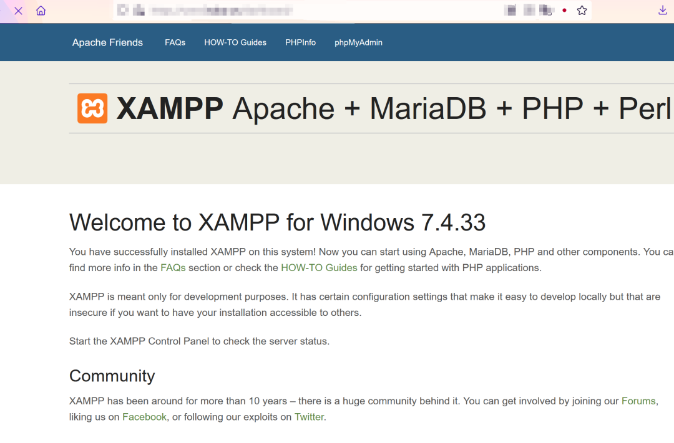Open the downloads arrow icon
674x443 pixels.
662,11
